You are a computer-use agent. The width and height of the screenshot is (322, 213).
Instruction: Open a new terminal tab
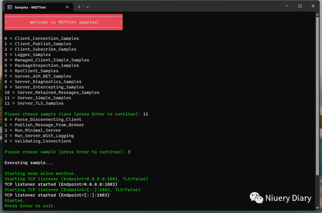coord(79,7)
